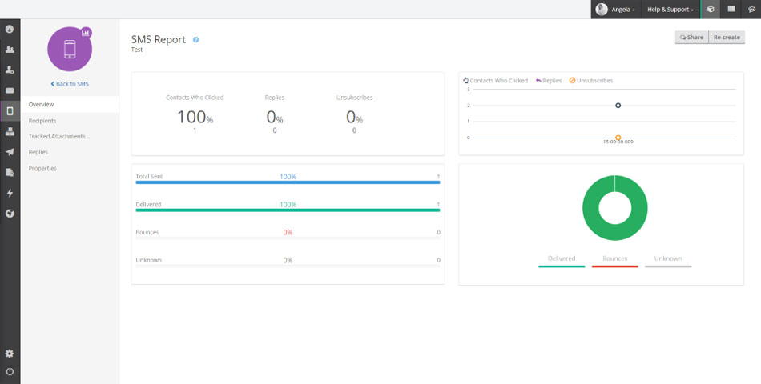The width and height of the screenshot is (761, 384).
Task: Open the chat bubble icon in top bar
Action: pos(751,10)
